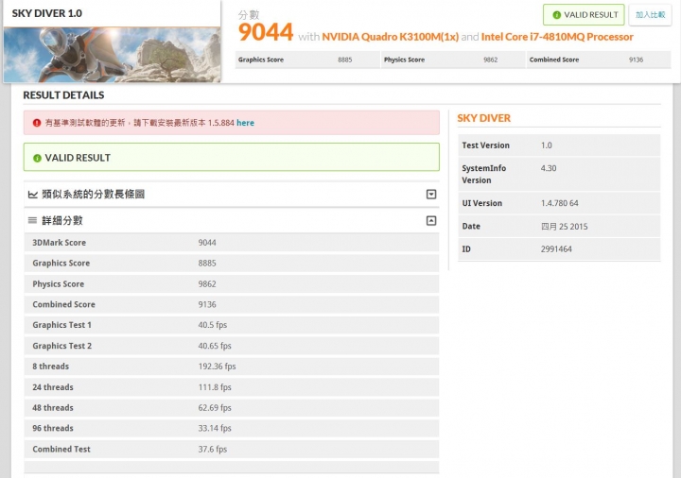This screenshot has width=681, height=478.
Task: Click the 37.6 fps value
Action: [x=213, y=449]
